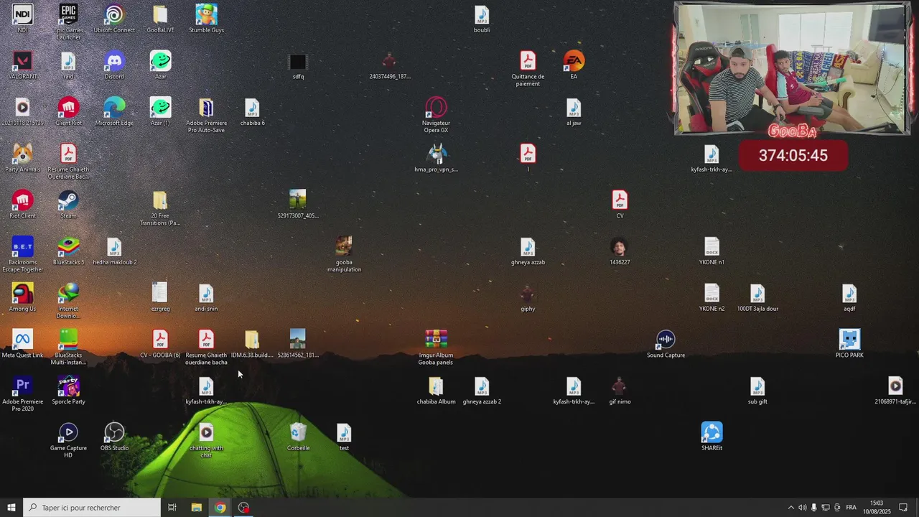Open the volume control in tray
This screenshot has width=919, height=517.
[x=803, y=508]
